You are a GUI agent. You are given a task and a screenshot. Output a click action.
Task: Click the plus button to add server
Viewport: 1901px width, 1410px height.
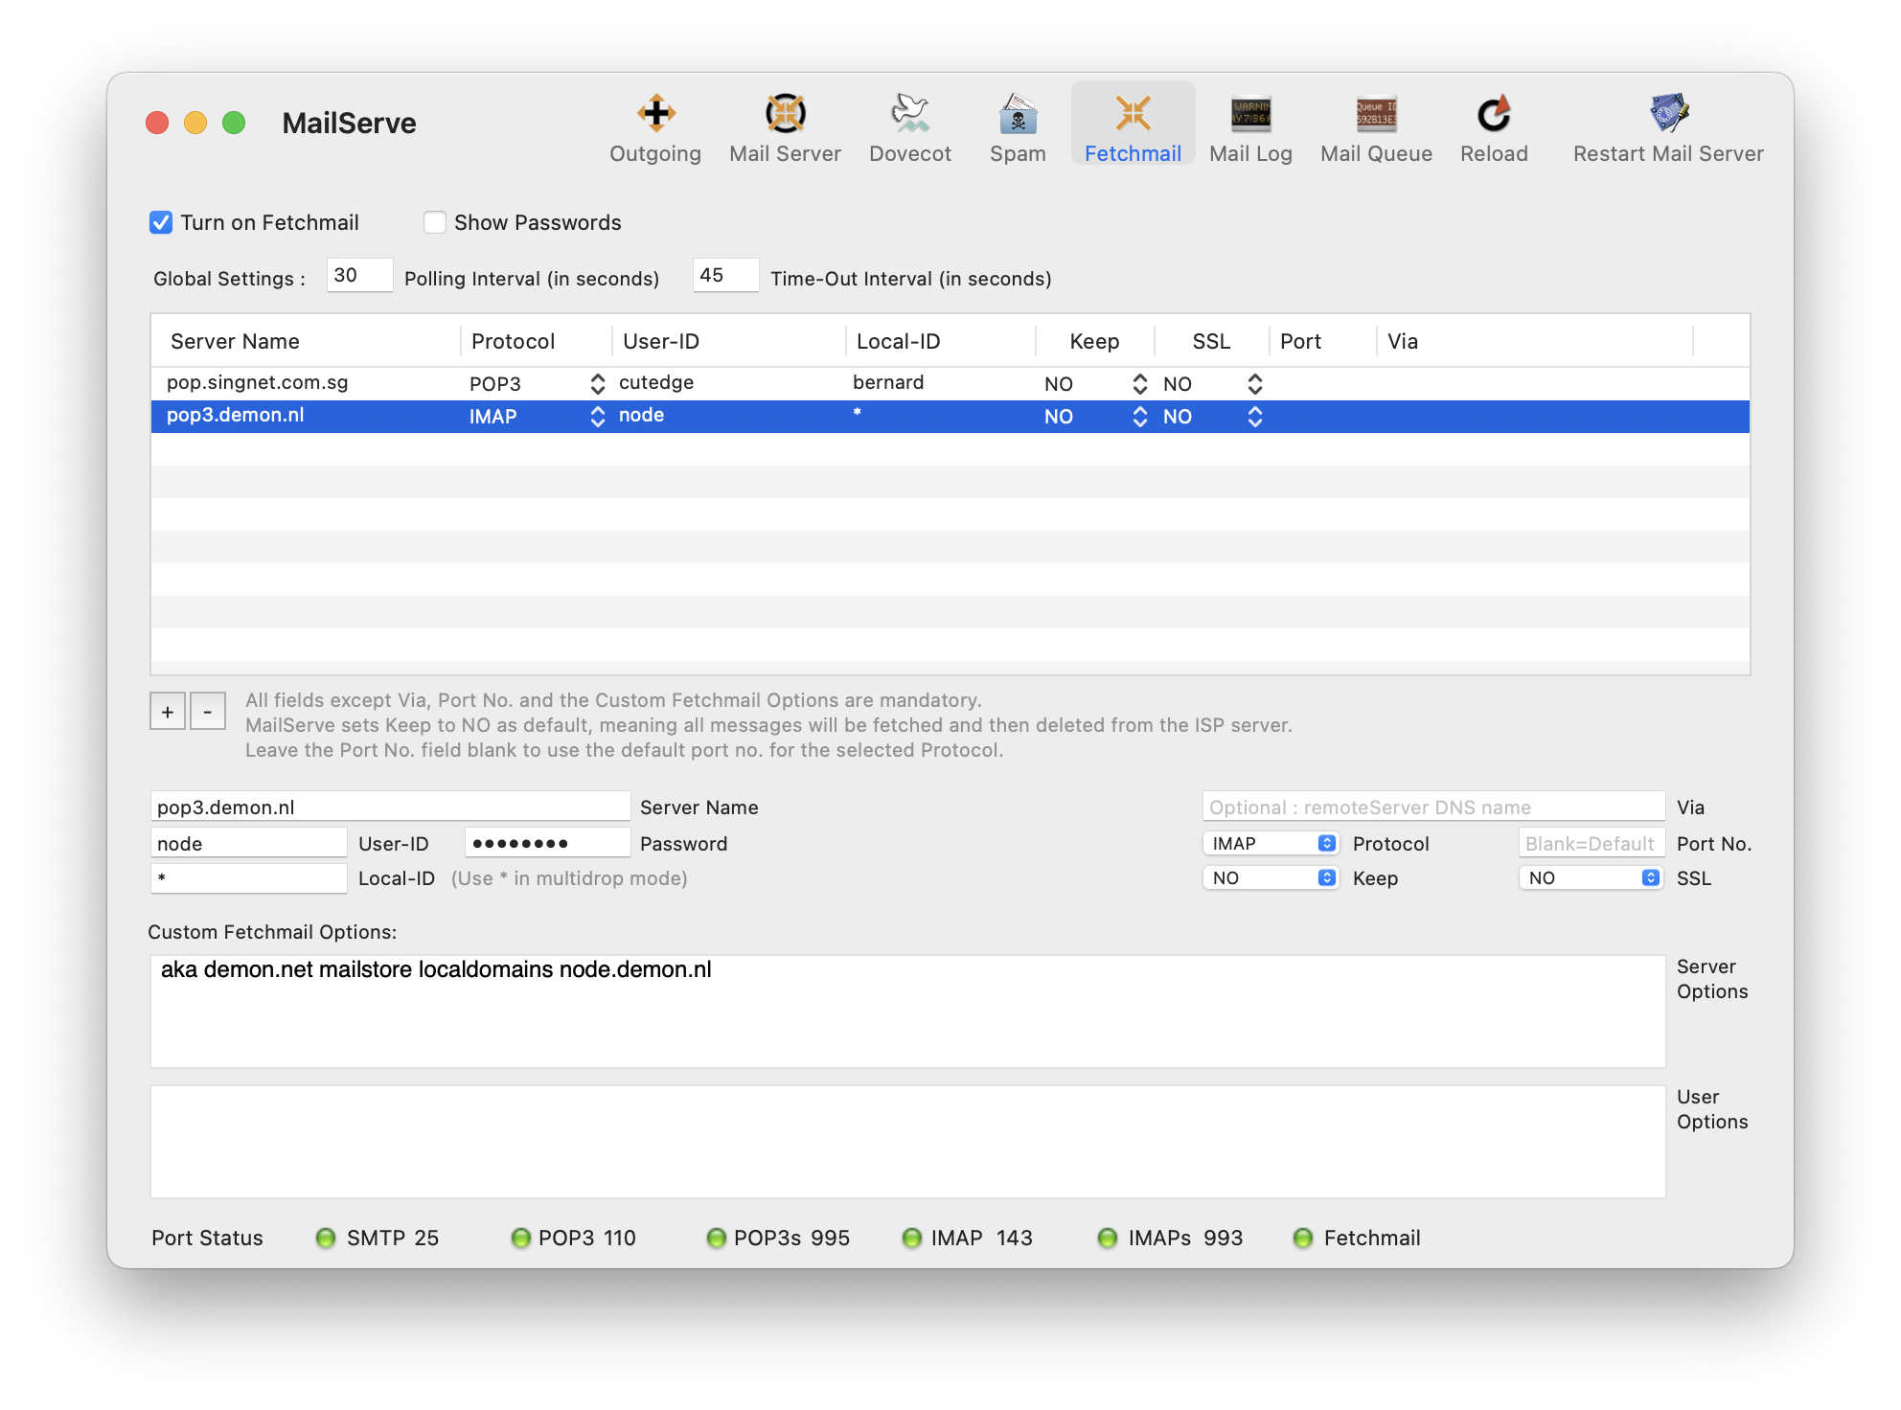(168, 712)
